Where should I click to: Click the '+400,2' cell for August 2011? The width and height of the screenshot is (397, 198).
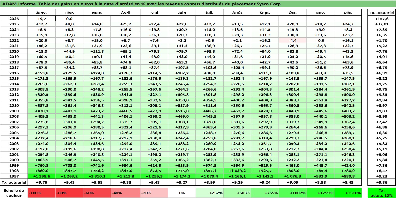point(237,100)
